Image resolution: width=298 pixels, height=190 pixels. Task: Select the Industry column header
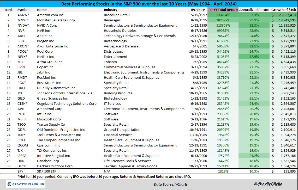pyautogui.click(x=110, y=10)
